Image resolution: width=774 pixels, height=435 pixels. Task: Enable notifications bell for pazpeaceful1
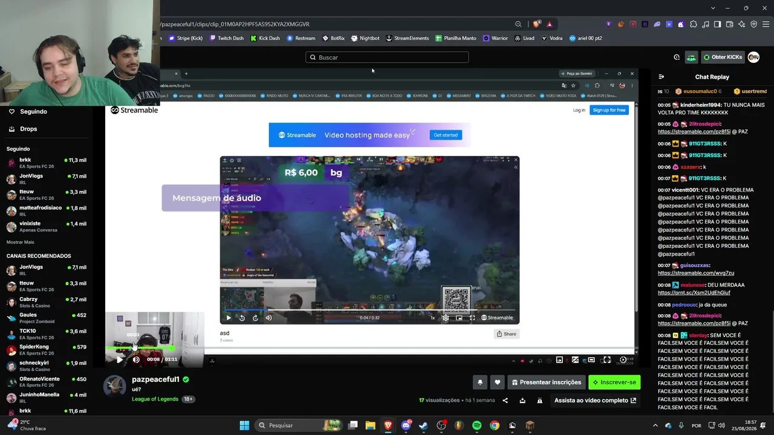click(480, 382)
